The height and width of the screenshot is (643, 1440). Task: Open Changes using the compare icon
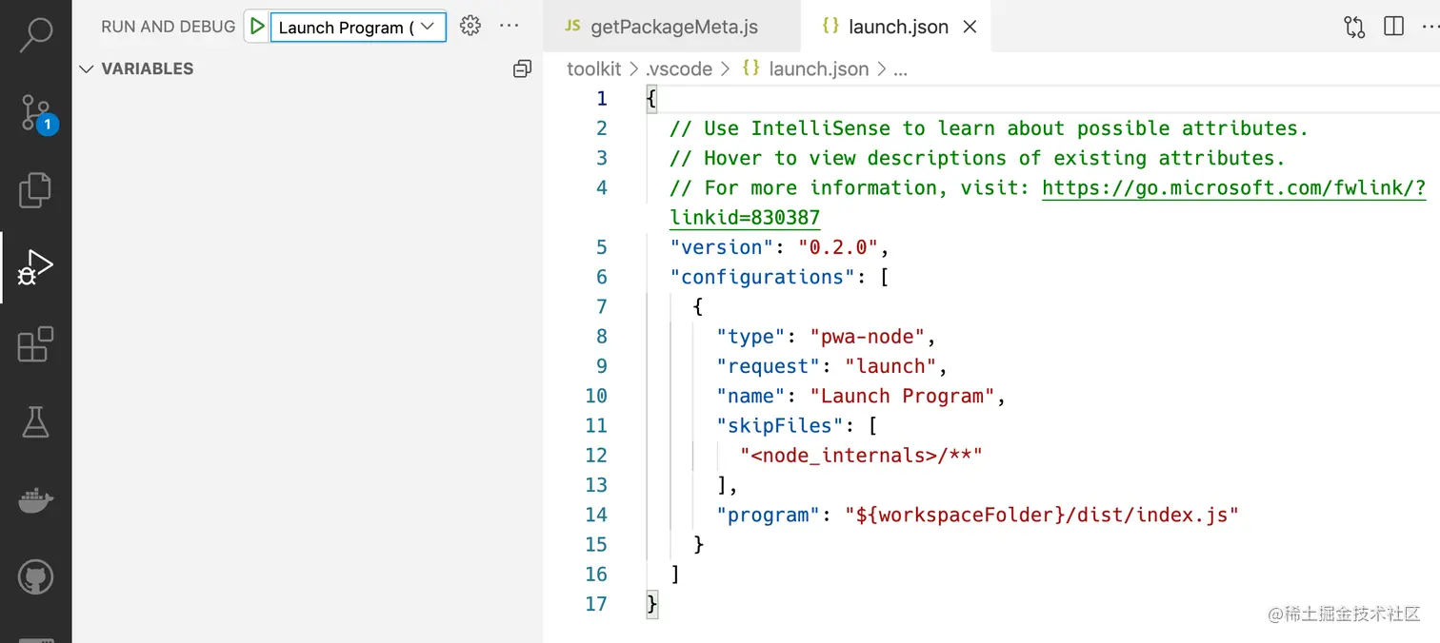[1353, 27]
